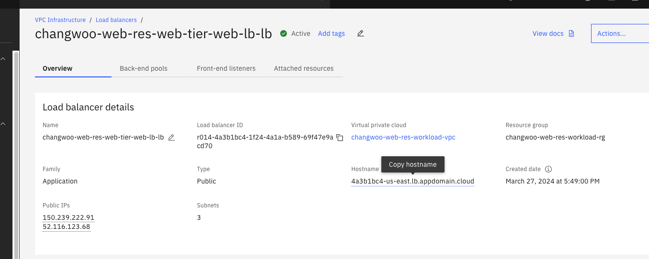Click the green Active status icon

point(284,33)
